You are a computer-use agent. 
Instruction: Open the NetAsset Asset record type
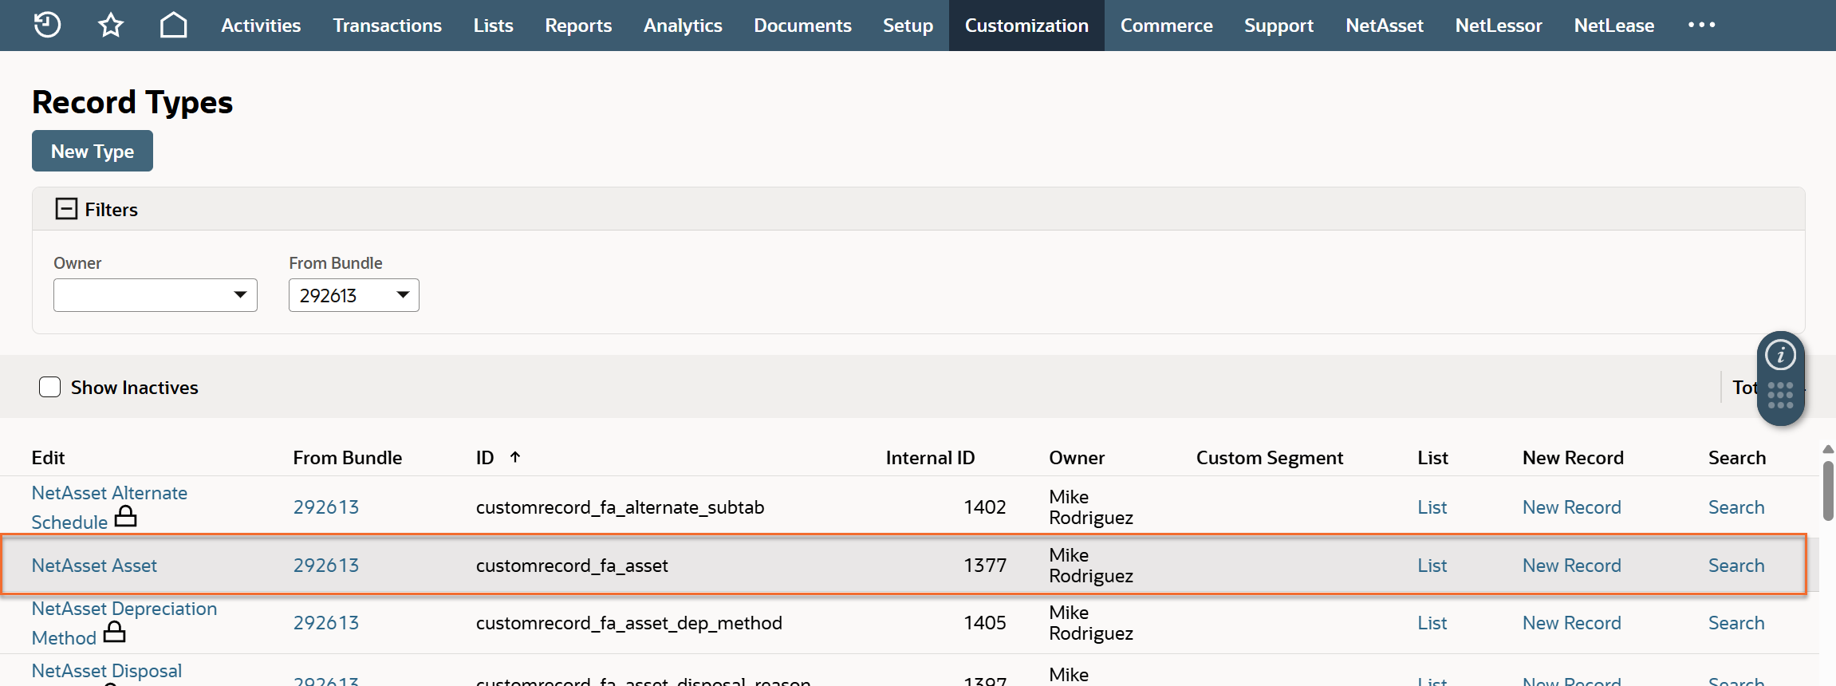click(94, 566)
